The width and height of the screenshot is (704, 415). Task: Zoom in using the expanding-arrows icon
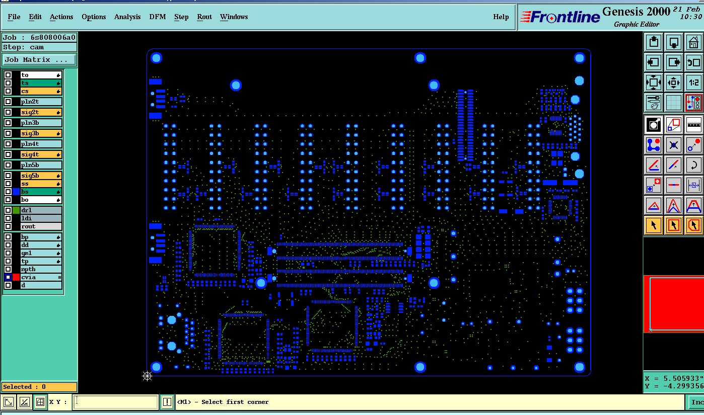(x=654, y=82)
